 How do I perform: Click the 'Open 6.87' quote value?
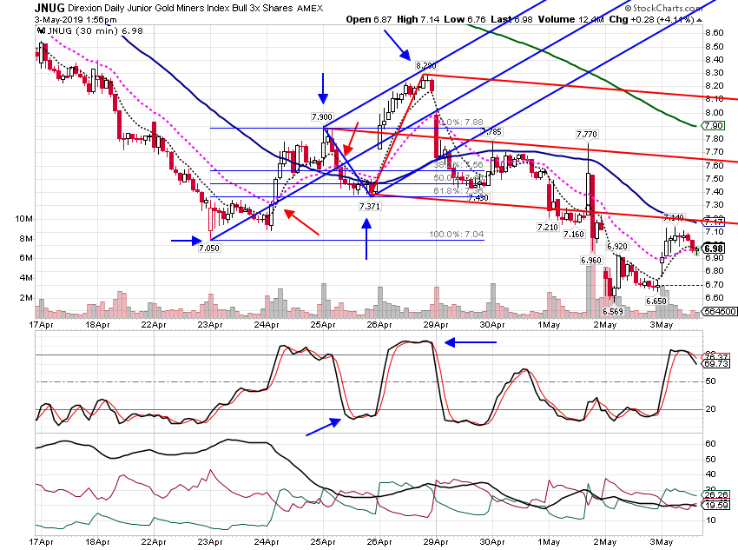(x=368, y=19)
